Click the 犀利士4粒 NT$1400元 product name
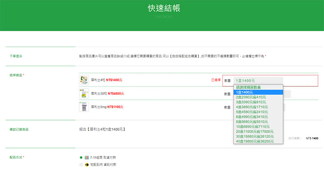This screenshot has height=174, width=324. pos(107,80)
